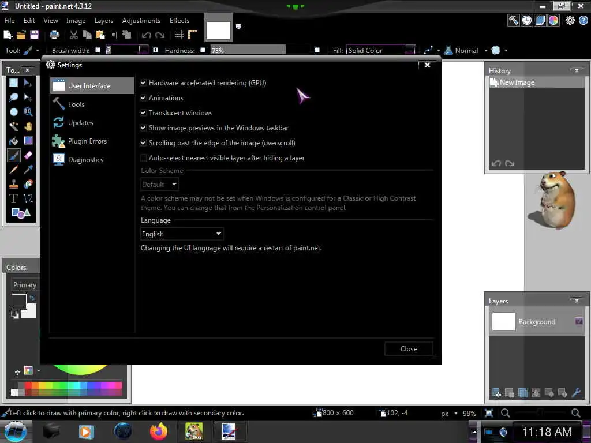Toggle the pixel grid icon
The width and height of the screenshot is (591, 443).
click(x=179, y=35)
